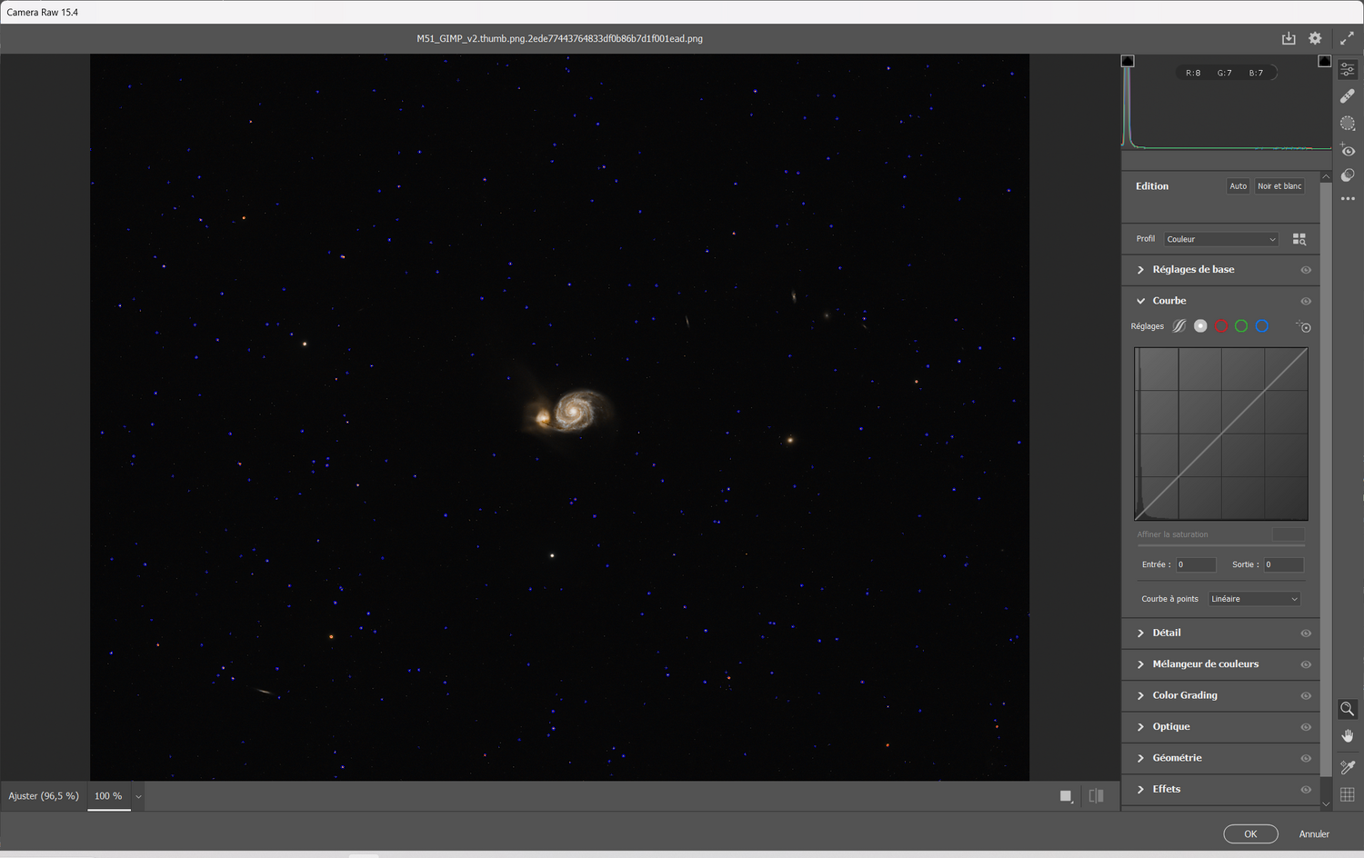The width and height of the screenshot is (1364, 858).
Task: Expand the Mélangeur de couleurs section
Action: (x=1140, y=664)
